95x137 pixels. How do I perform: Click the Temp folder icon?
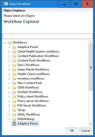(x=14, y=110)
